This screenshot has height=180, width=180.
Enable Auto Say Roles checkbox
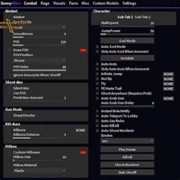[97, 121]
